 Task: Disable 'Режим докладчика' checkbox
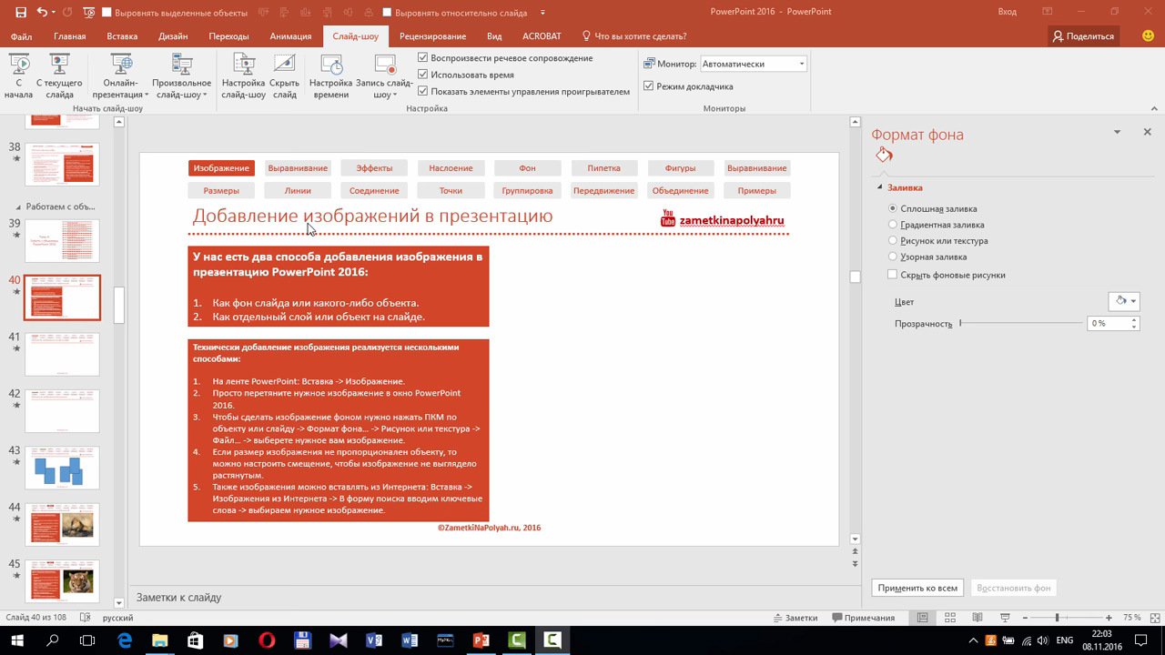(x=649, y=86)
